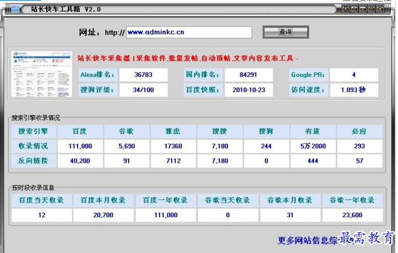Select 谷歌一年收录 value 23,600
398x253 pixels.
[x=353, y=215]
